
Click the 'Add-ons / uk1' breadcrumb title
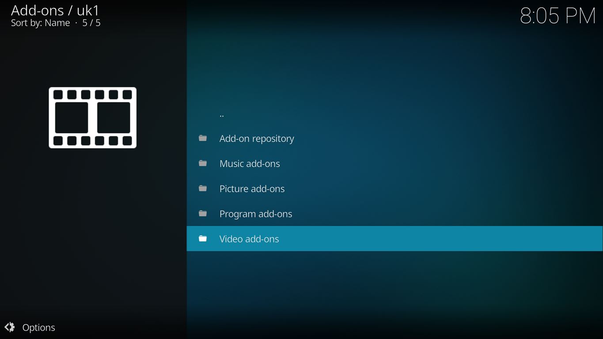[x=55, y=10]
